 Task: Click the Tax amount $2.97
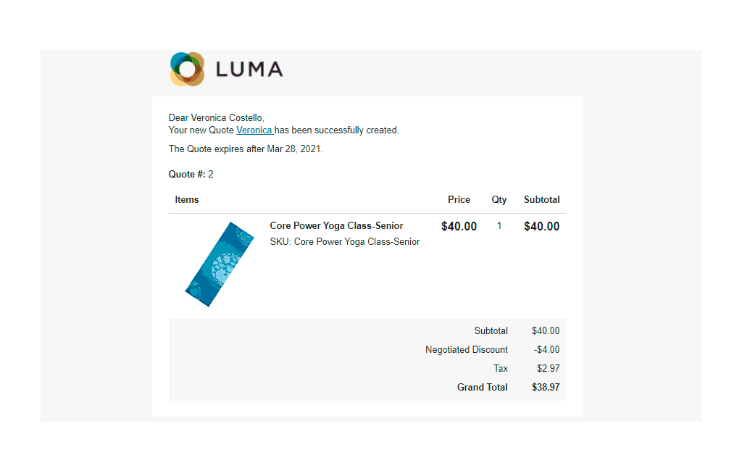point(548,368)
